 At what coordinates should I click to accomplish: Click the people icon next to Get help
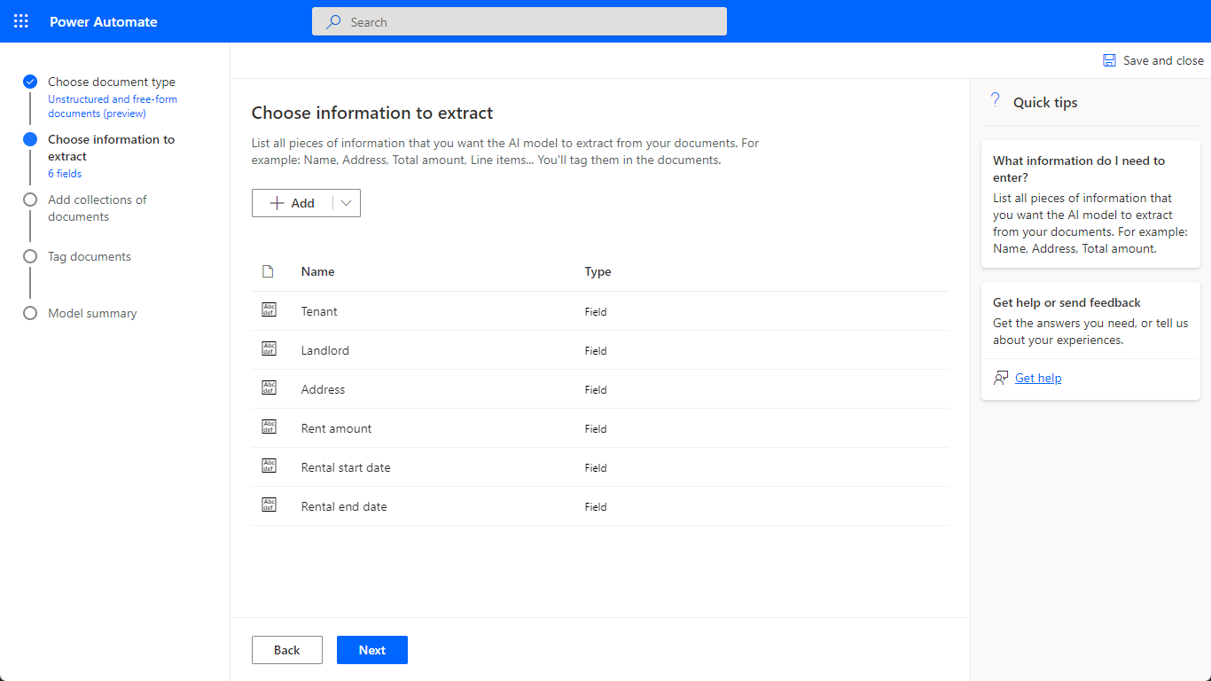point(1001,377)
